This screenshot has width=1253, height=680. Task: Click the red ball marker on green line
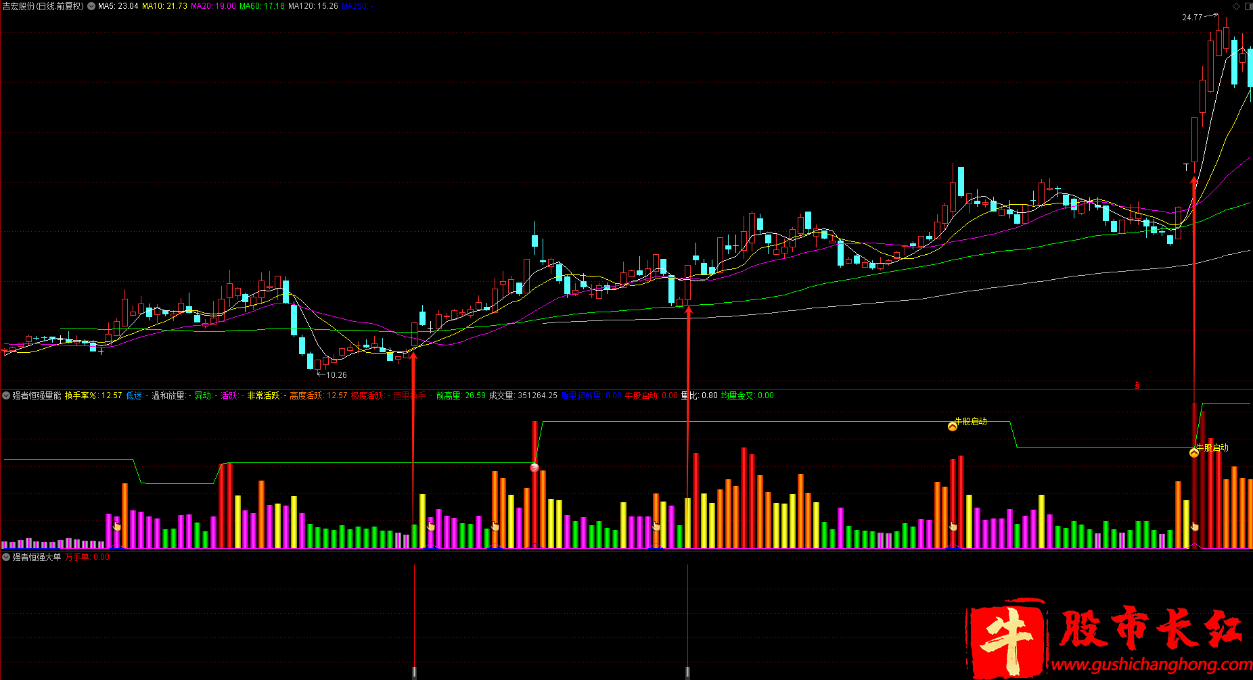coord(534,467)
